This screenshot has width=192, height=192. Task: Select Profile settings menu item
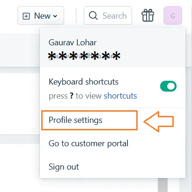point(89,120)
